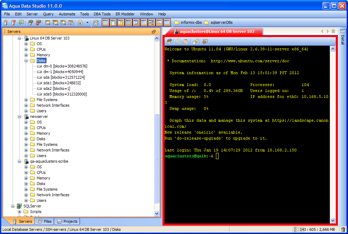Open the Detail side panel tab

click(x=343, y=37)
